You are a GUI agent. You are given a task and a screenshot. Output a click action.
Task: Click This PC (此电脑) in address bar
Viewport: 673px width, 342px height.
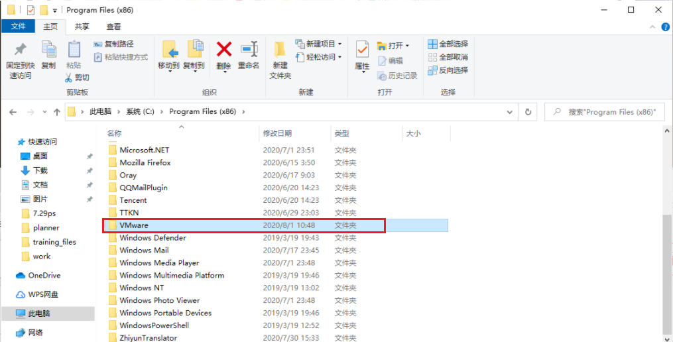tap(100, 111)
